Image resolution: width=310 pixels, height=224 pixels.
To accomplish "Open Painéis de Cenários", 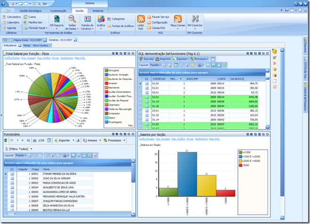I will pos(87,22).
